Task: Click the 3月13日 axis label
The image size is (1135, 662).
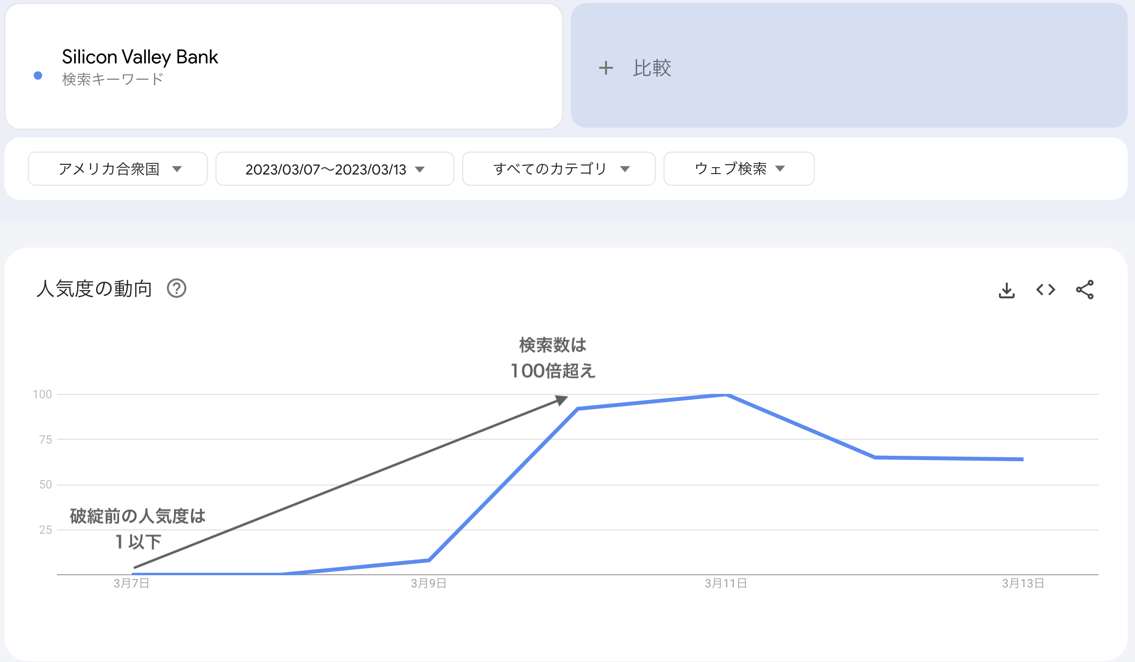Action: click(1023, 584)
